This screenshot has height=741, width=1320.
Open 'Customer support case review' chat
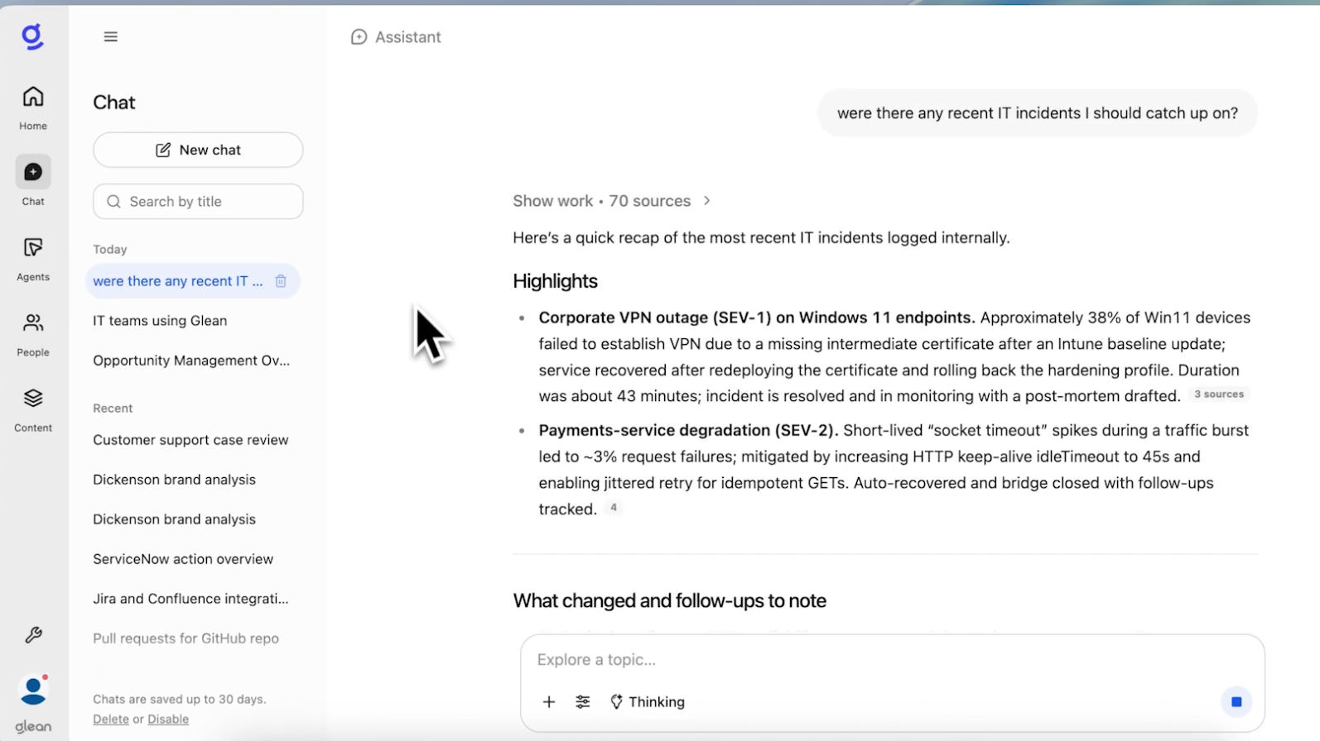coord(190,440)
